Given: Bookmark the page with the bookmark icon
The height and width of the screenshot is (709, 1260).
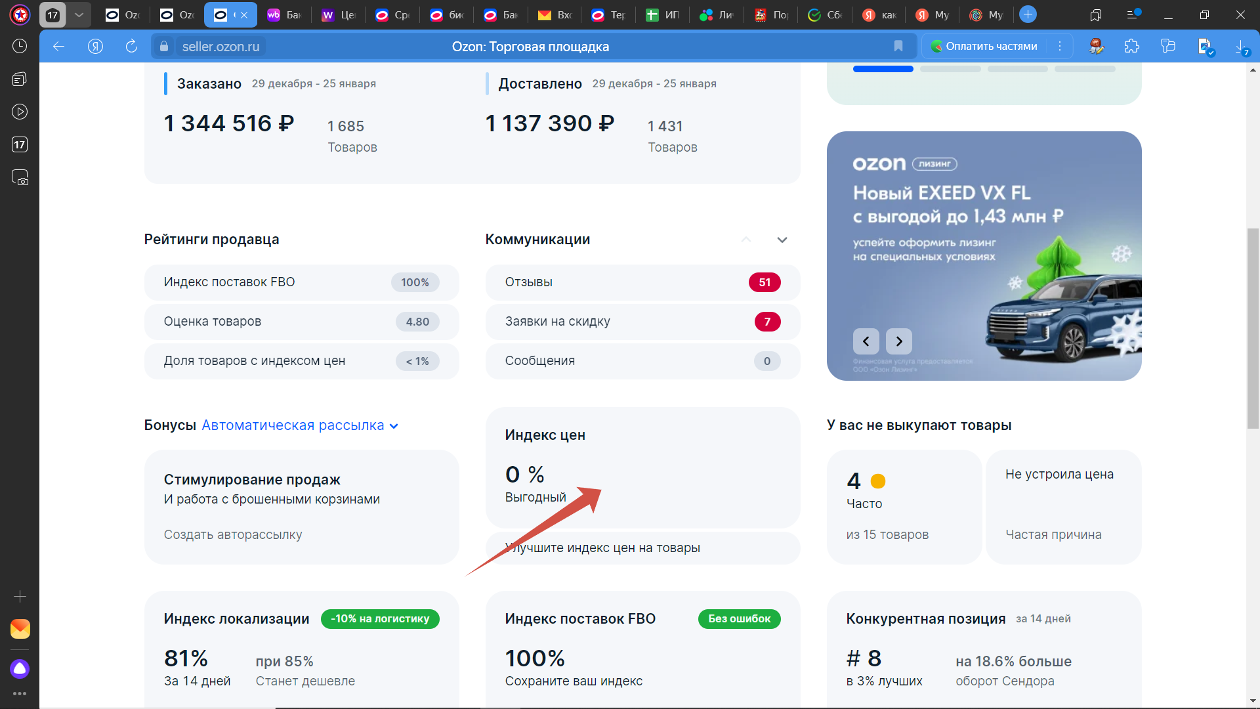Looking at the screenshot, I should click(898, 46).
